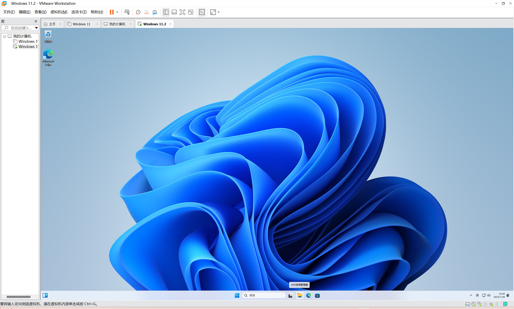
Task: Open Task View on the guest taskbar
Action: [x=290, y=295]
